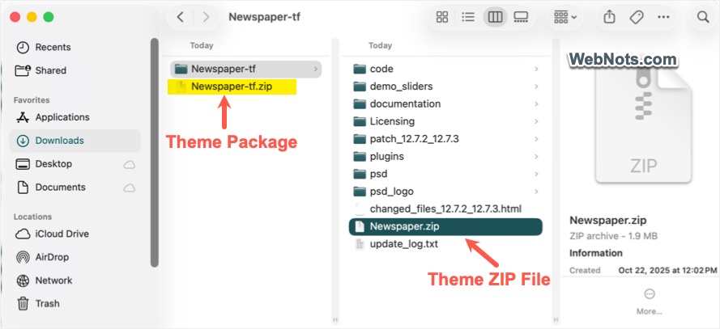
Task: Open Recents in the sidebar
Action: pos(75,47)
